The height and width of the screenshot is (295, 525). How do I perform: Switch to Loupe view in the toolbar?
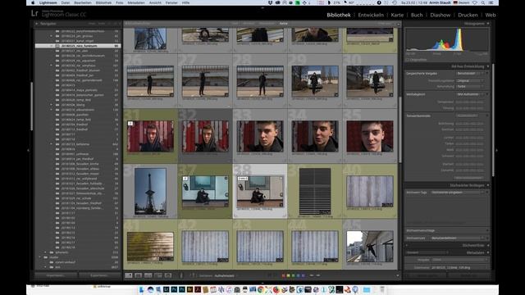(139, 275)
